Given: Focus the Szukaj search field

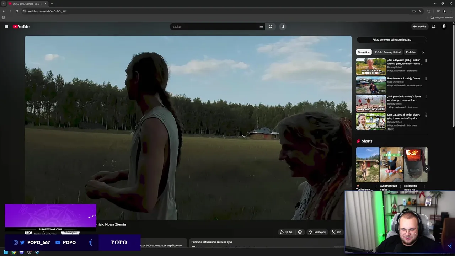Looking at the screenshot, I should 215,27.
